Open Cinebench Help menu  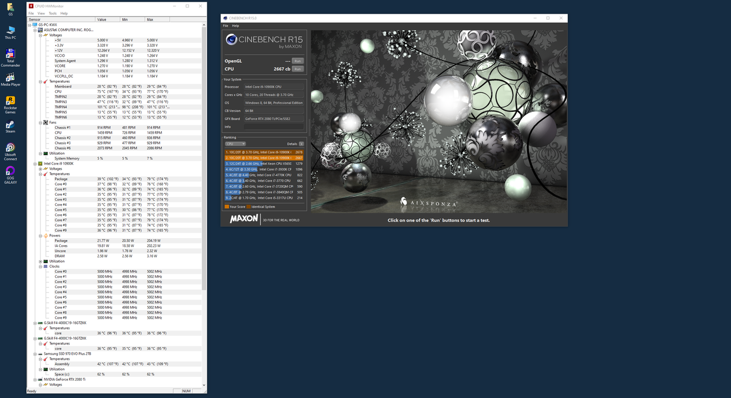(x=235, y=26)
